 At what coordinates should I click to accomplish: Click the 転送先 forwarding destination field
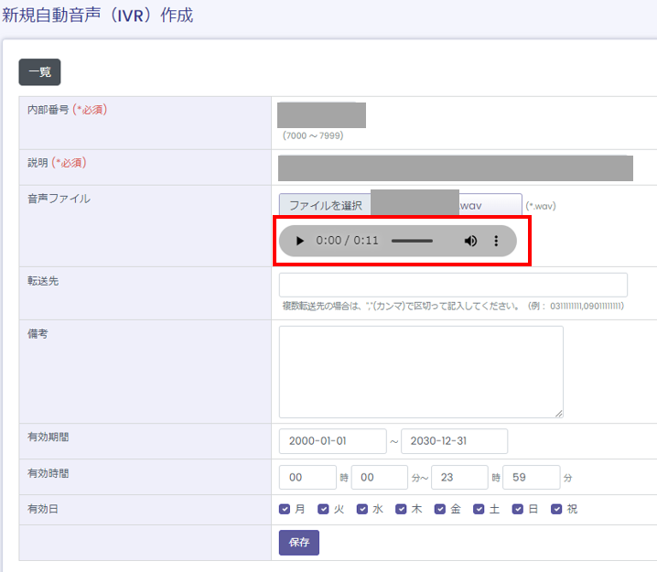(453, 285)
